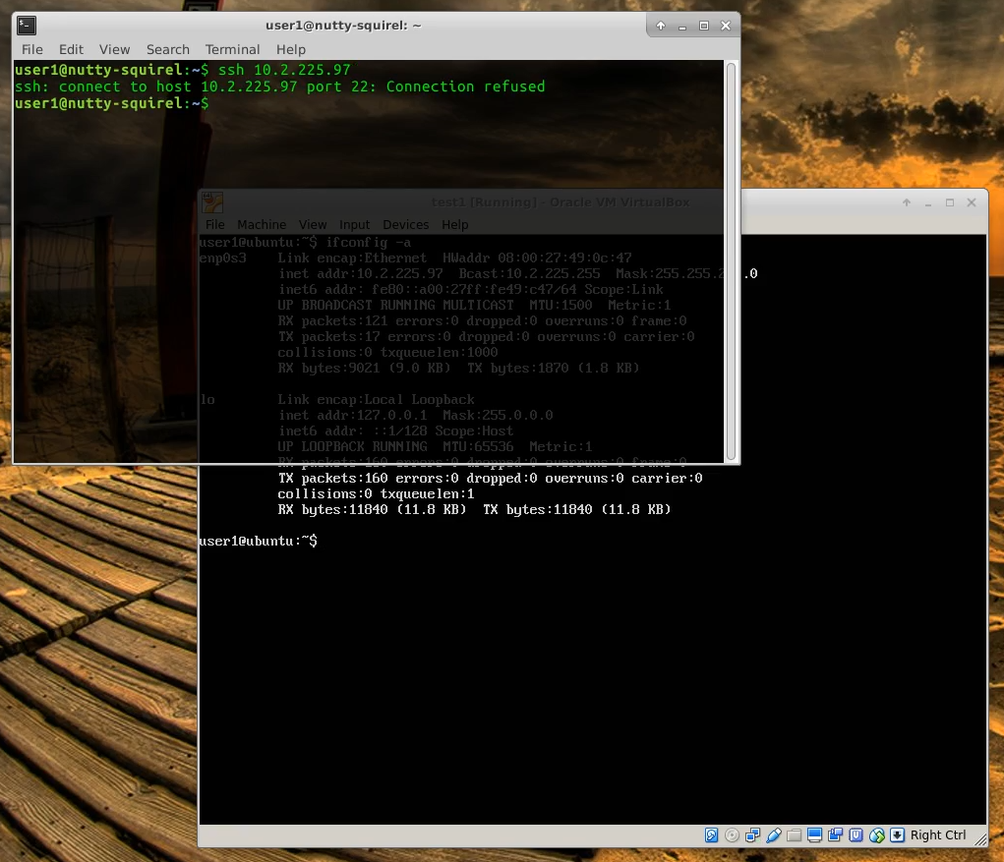Click the terminal window vertical scrollbar
The image size is (1004, 862).
coord(732,261)
